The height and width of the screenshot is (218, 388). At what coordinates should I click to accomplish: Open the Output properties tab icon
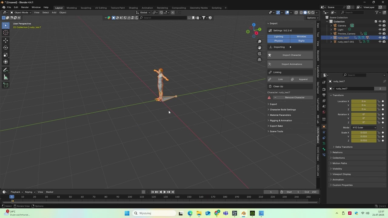click(x=324, y=95)
